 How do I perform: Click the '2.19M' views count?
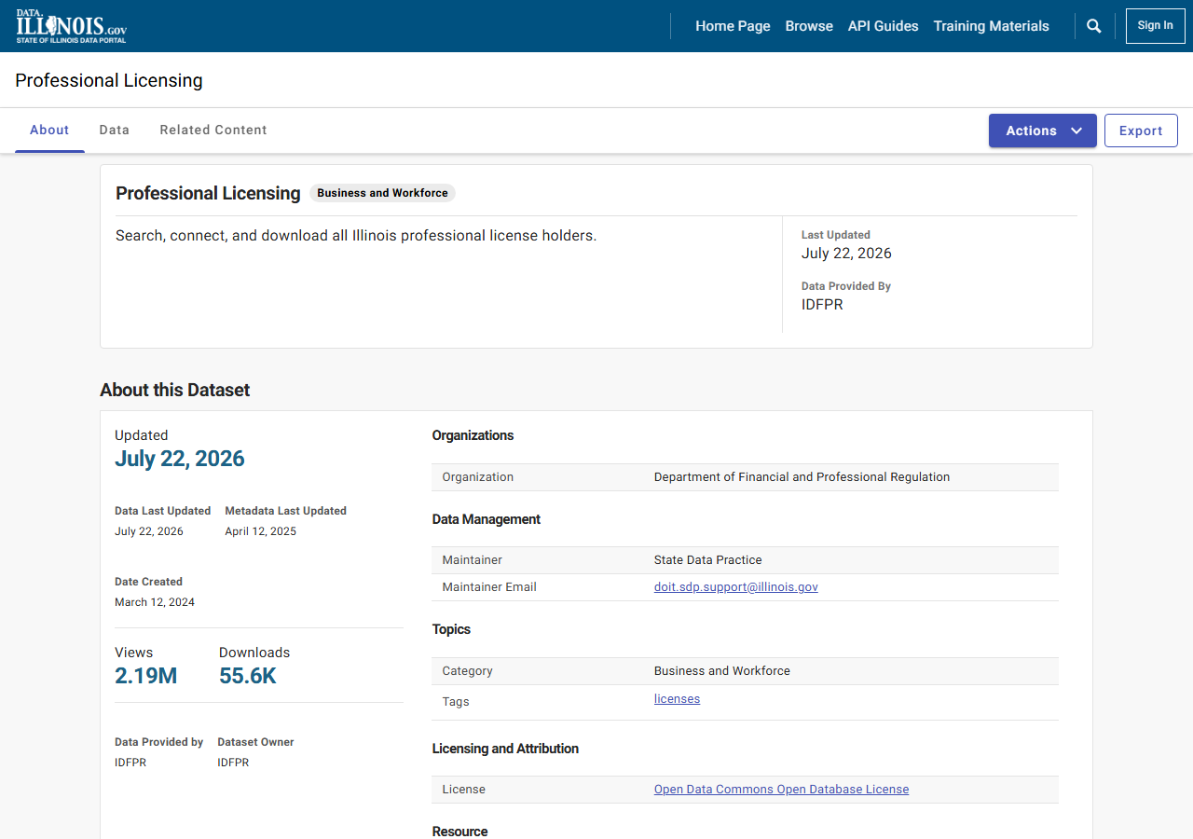[x=146, y=676]
